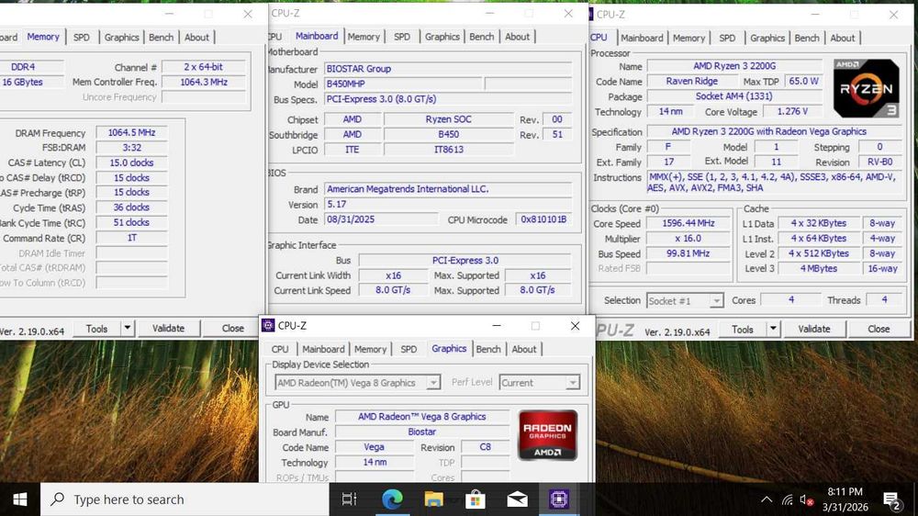Screen dimensions: 918x516
Task: Click Close button in CPU window
Action: 879,330
